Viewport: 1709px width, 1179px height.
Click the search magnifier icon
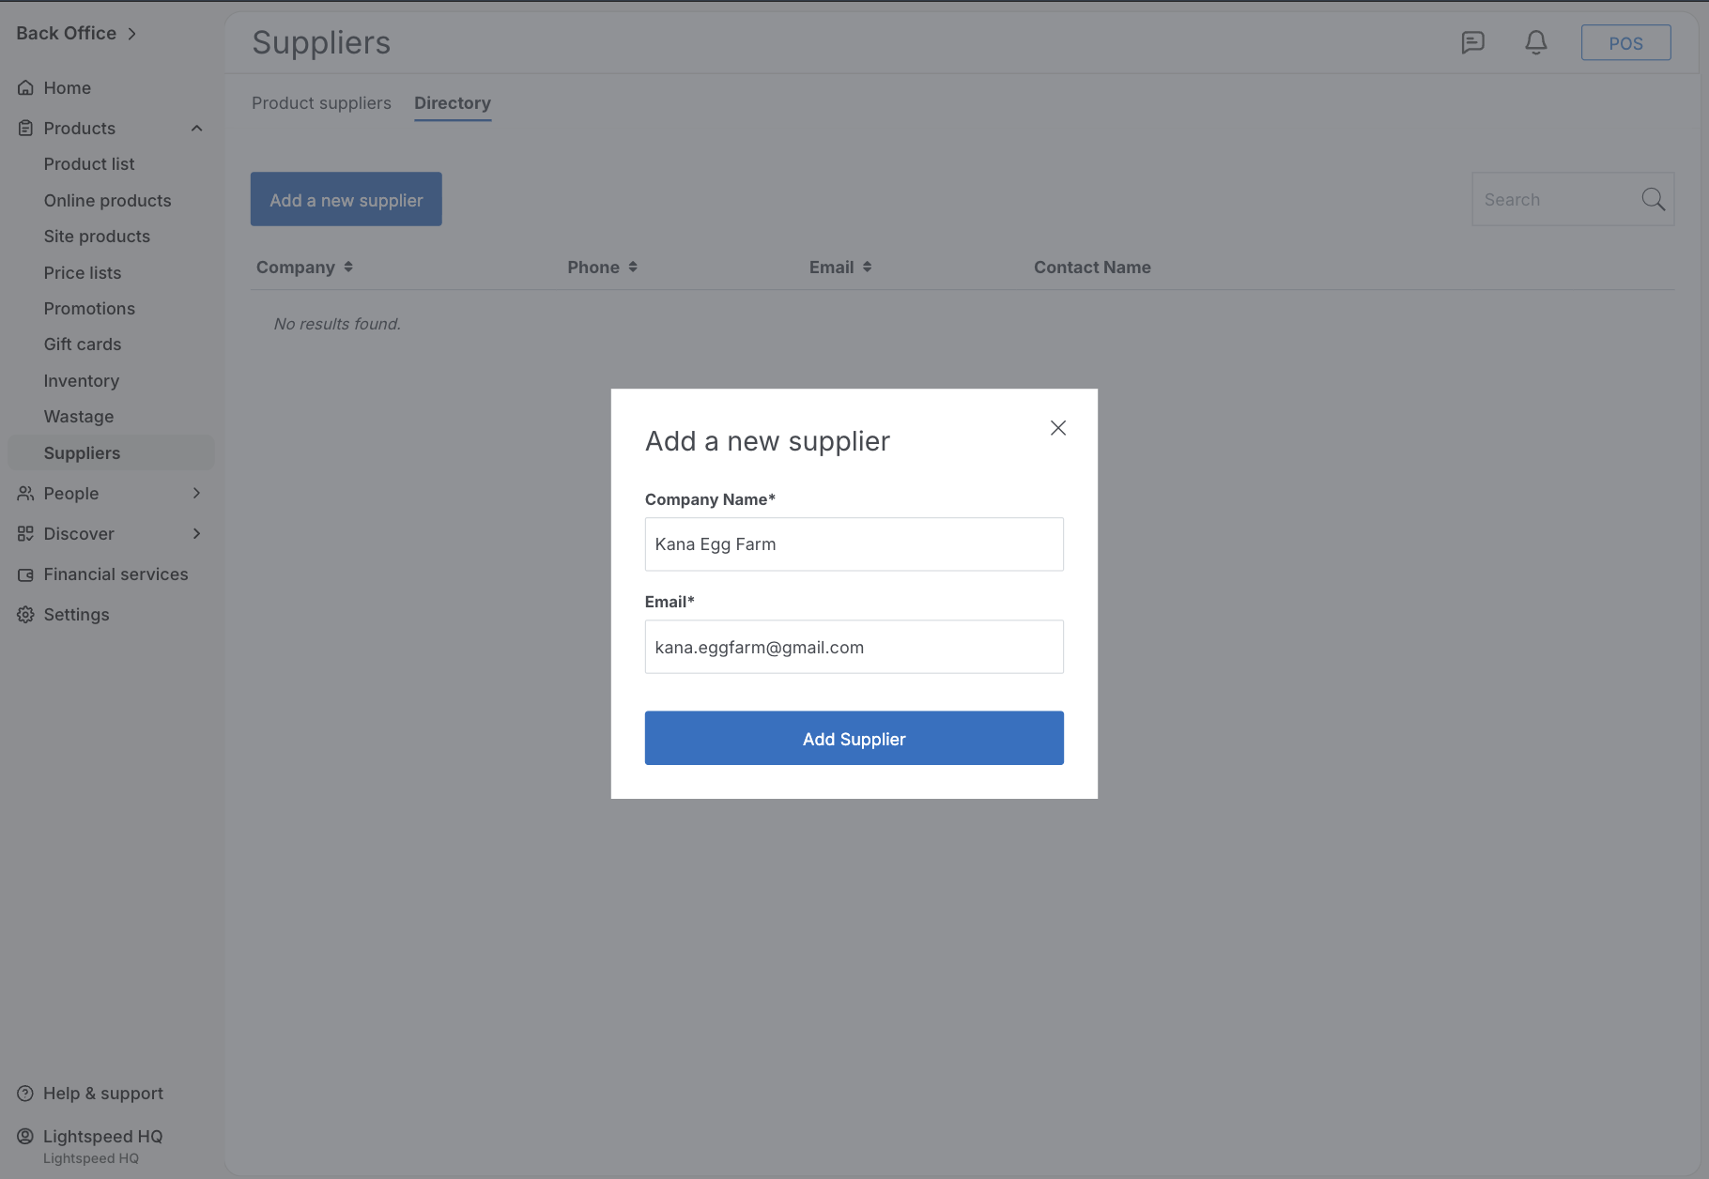(1653, 199)
